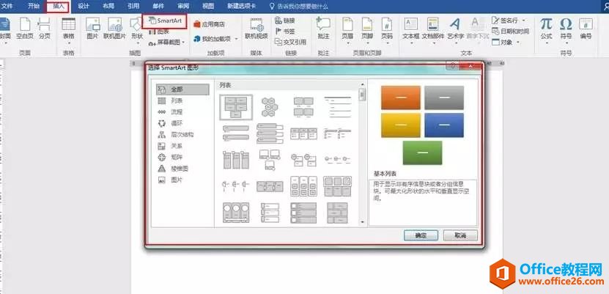
Task: Open the 对象 object dropdown
Action: (x=518, y=42)
